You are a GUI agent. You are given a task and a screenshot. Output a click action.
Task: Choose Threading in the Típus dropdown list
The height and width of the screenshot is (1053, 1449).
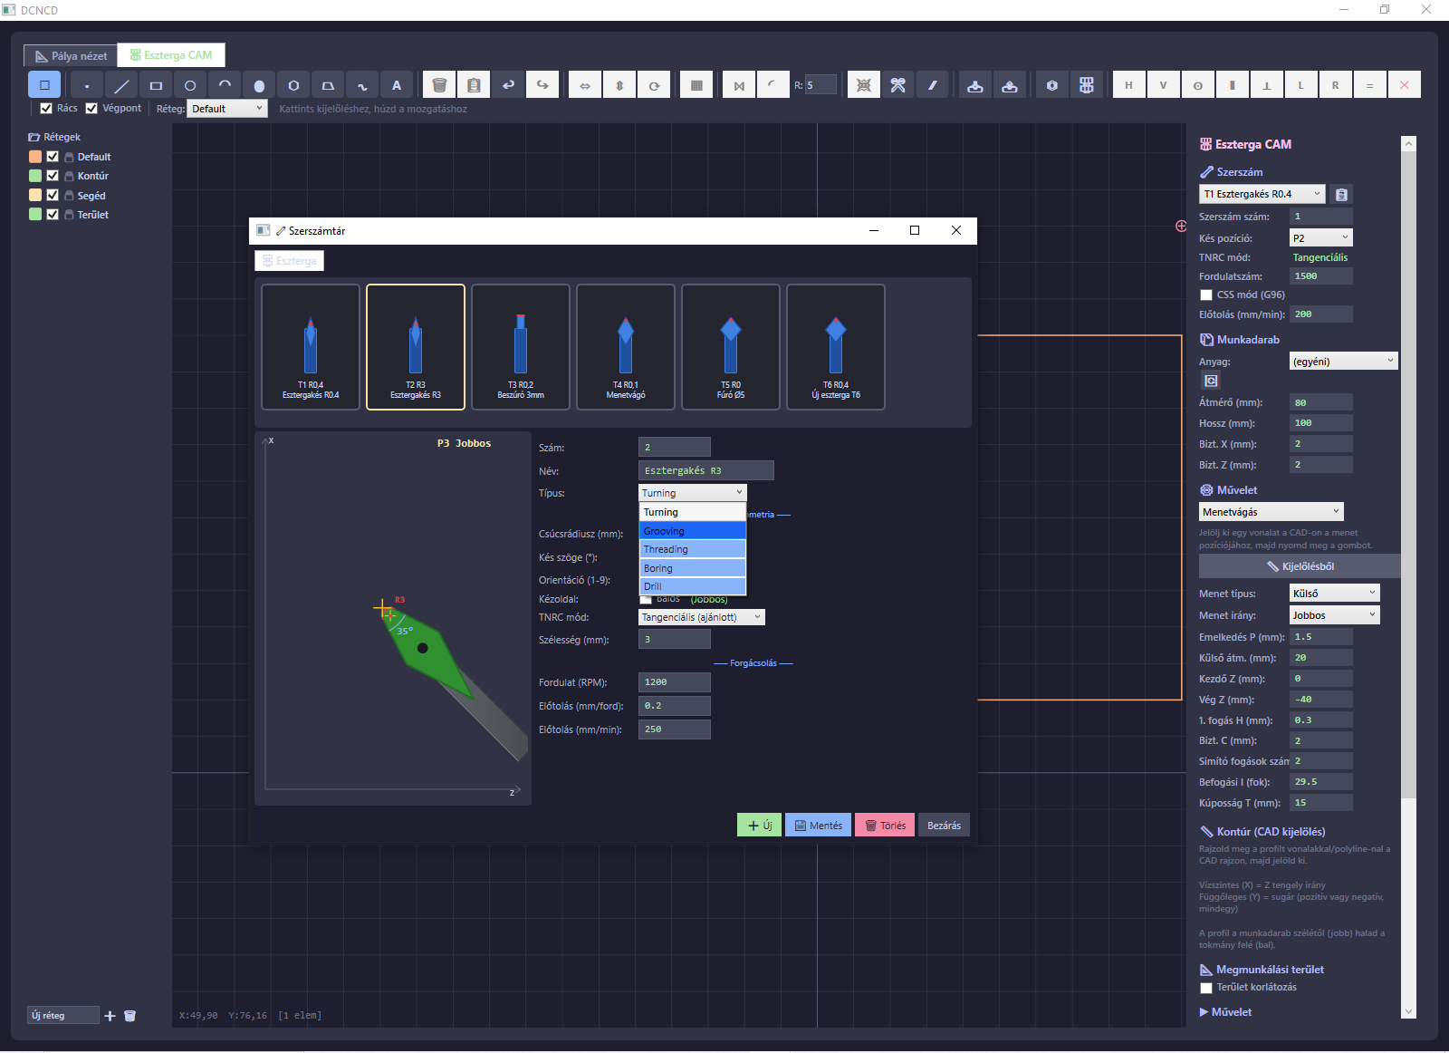[x=693, y=549]
